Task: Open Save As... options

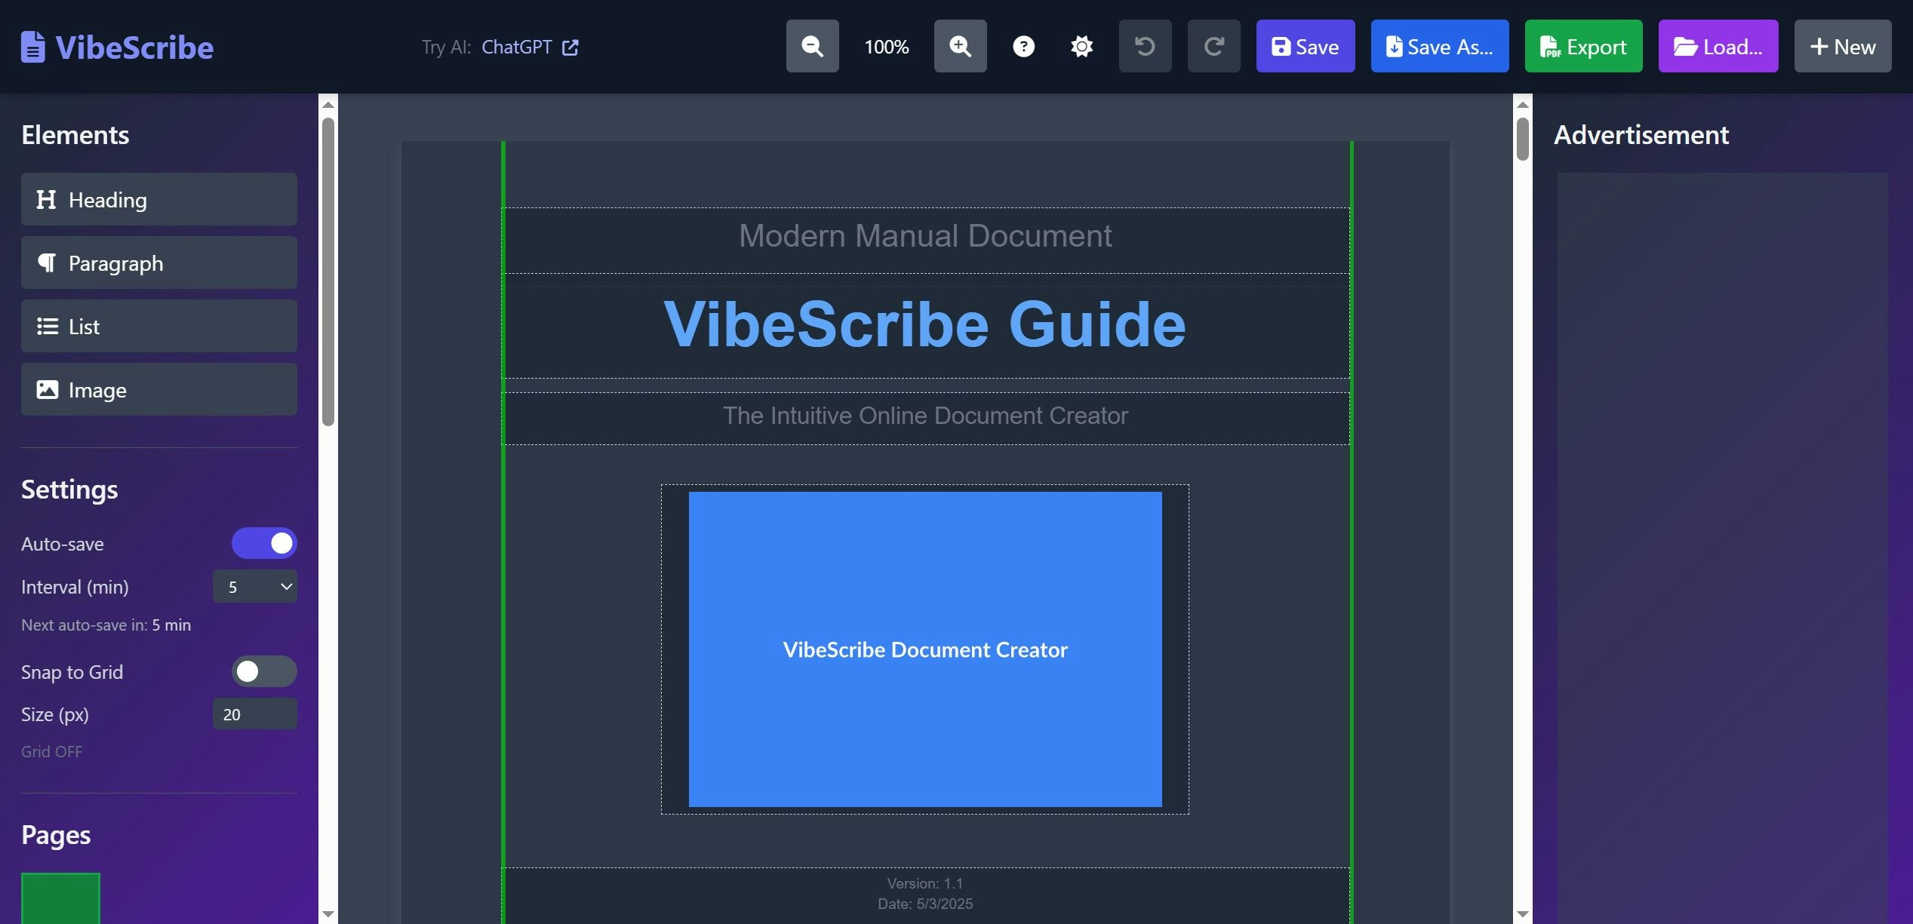Action: pyautogui.click(x=1439, y=47)
